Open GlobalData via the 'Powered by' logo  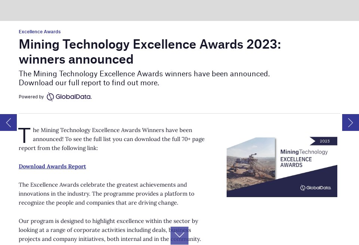tap(69, 97)
